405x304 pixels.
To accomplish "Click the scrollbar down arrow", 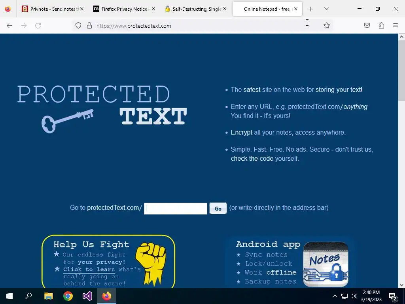I will [x=401, y=285].
